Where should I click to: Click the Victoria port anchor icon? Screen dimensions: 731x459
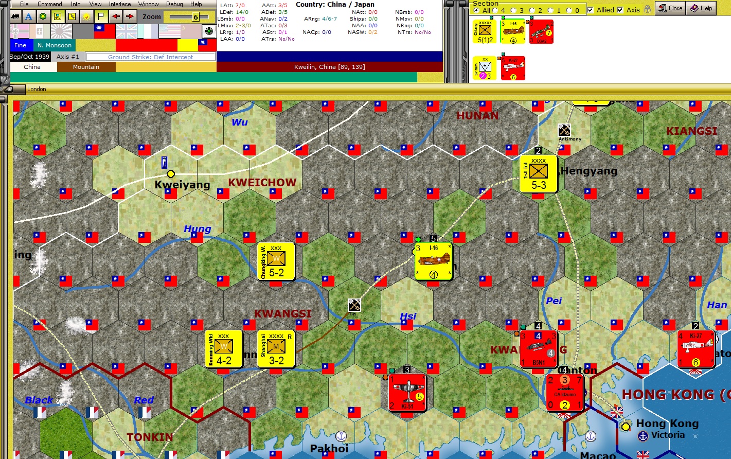643,436
